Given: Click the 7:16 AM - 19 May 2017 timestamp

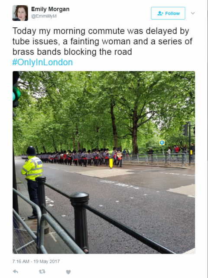Looking at the screenshot, I should pos(36,261).
